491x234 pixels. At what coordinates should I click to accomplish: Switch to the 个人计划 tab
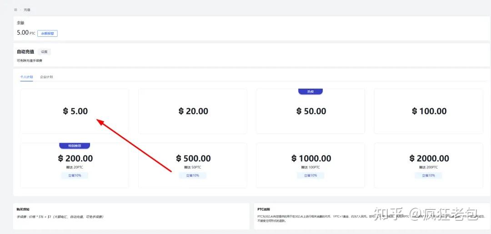click(x=26, y=77)
